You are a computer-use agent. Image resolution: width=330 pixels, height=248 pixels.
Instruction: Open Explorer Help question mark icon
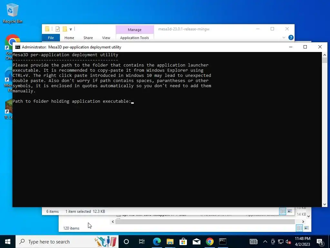click(x=291, y=37)
